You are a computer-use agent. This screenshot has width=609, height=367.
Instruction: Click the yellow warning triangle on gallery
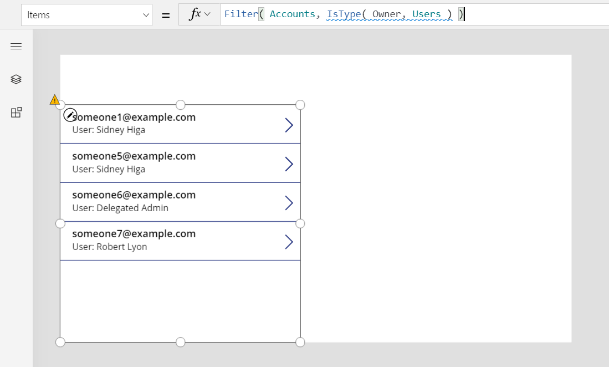[54, 100]
